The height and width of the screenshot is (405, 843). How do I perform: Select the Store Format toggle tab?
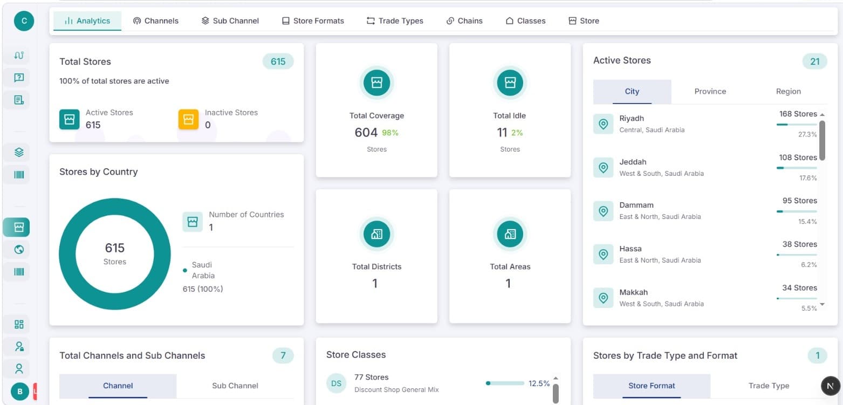click(652, 386)
